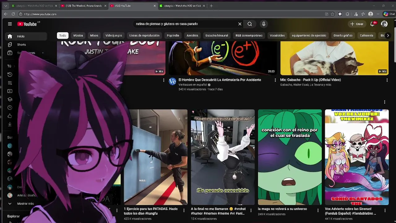Open the browser profile icon
396x223 pixels.
coord(371,14)
